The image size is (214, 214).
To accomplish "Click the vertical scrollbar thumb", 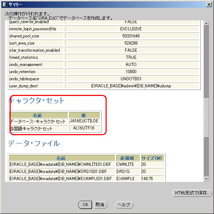I will point(206,117).
